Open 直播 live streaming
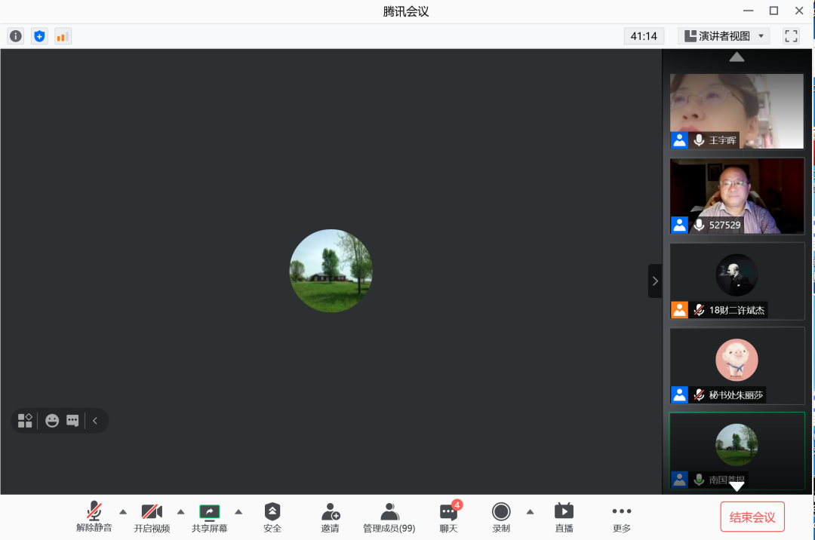The width and height of the screenshot is (815, 540). (564, 517)
